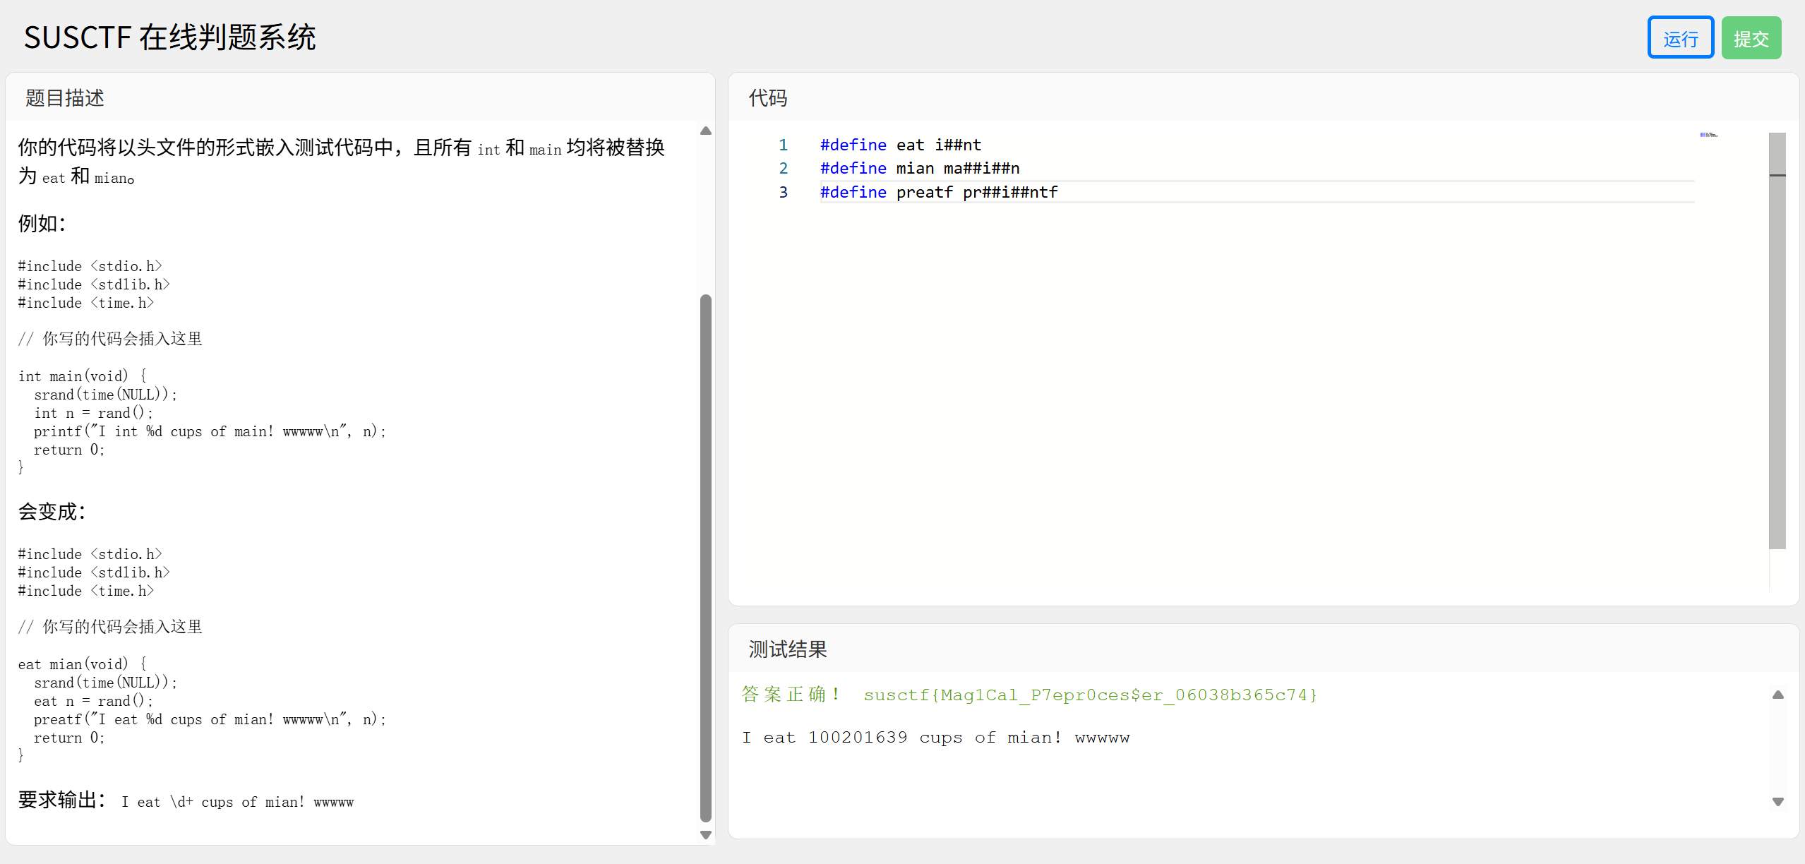The height and width of the screenshot is (864, 1805).
Task: Click test result scroll-up arrow
Action: (x=1777, y=695)
